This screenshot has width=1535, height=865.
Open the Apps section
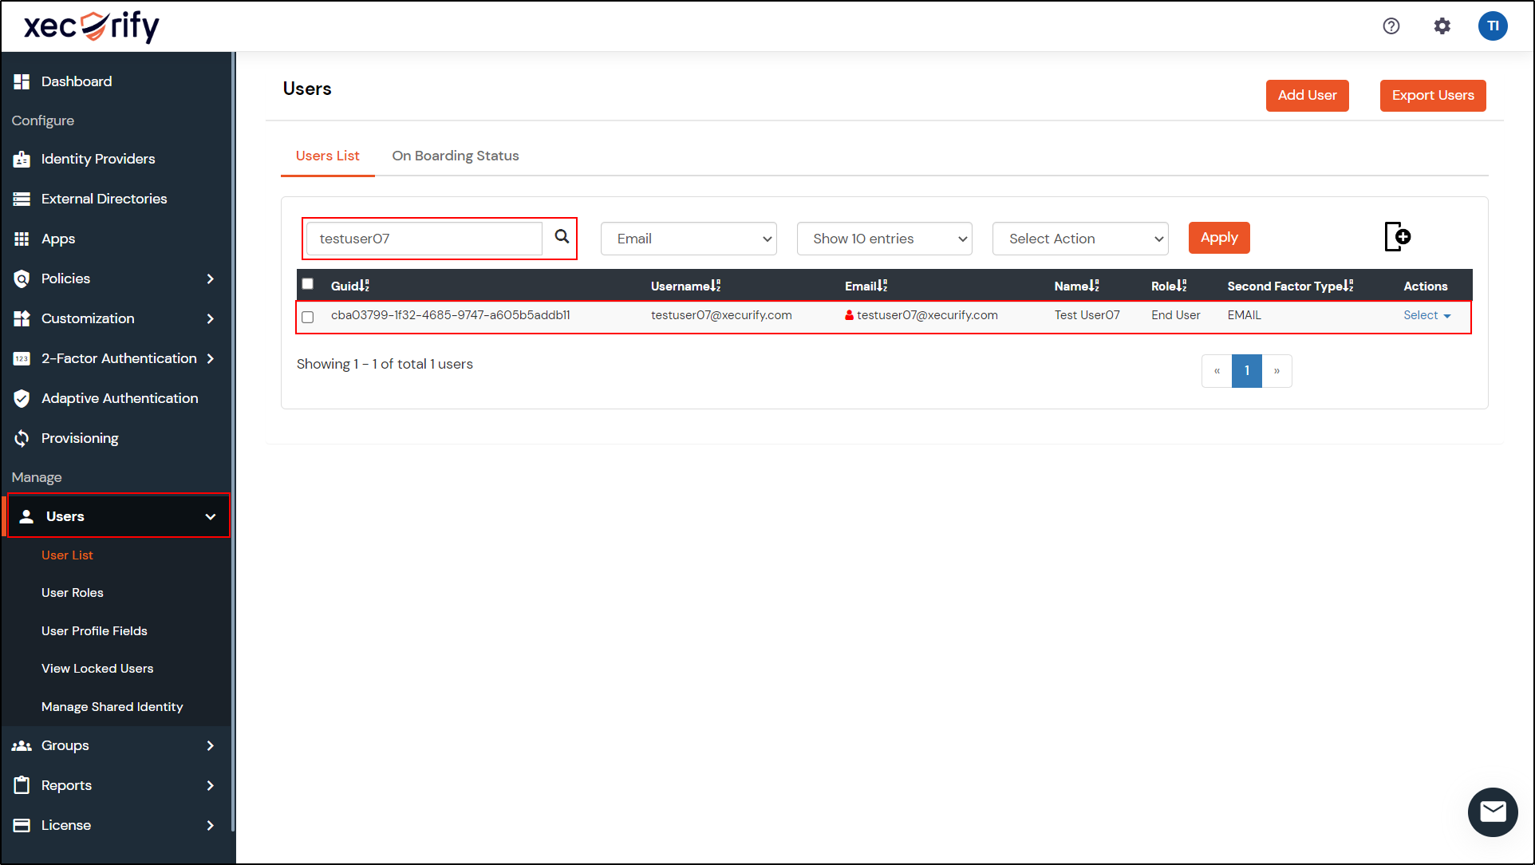(x=57, y=238)
